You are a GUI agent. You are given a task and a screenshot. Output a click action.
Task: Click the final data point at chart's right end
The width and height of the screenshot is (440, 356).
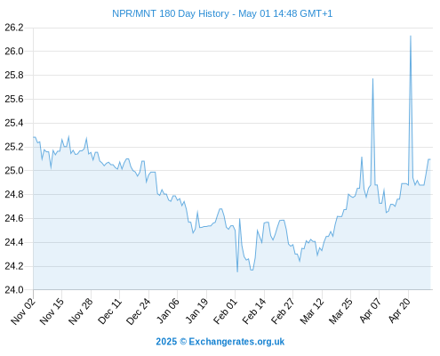click(430, 159)
